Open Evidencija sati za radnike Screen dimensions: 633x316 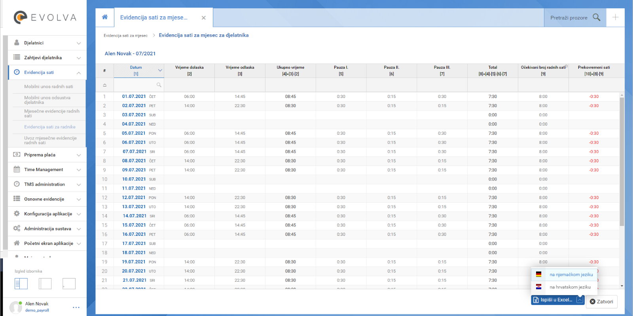point(49,127)
